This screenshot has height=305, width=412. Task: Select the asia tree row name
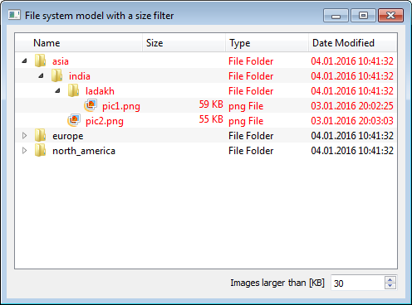point(61,61)
